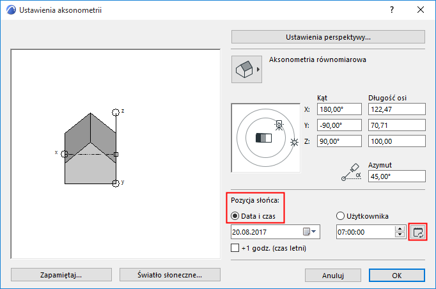Click Anuluj to cancel
The height and width of the screenshot is (289, 436).
click(x=333, y=276)
